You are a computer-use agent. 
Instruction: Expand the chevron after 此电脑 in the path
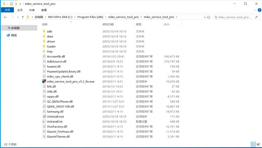coord(45,17)
